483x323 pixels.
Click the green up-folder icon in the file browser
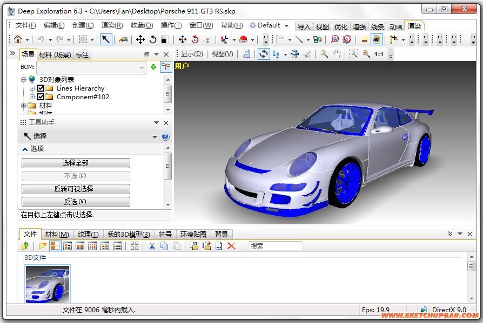point(25,246)
